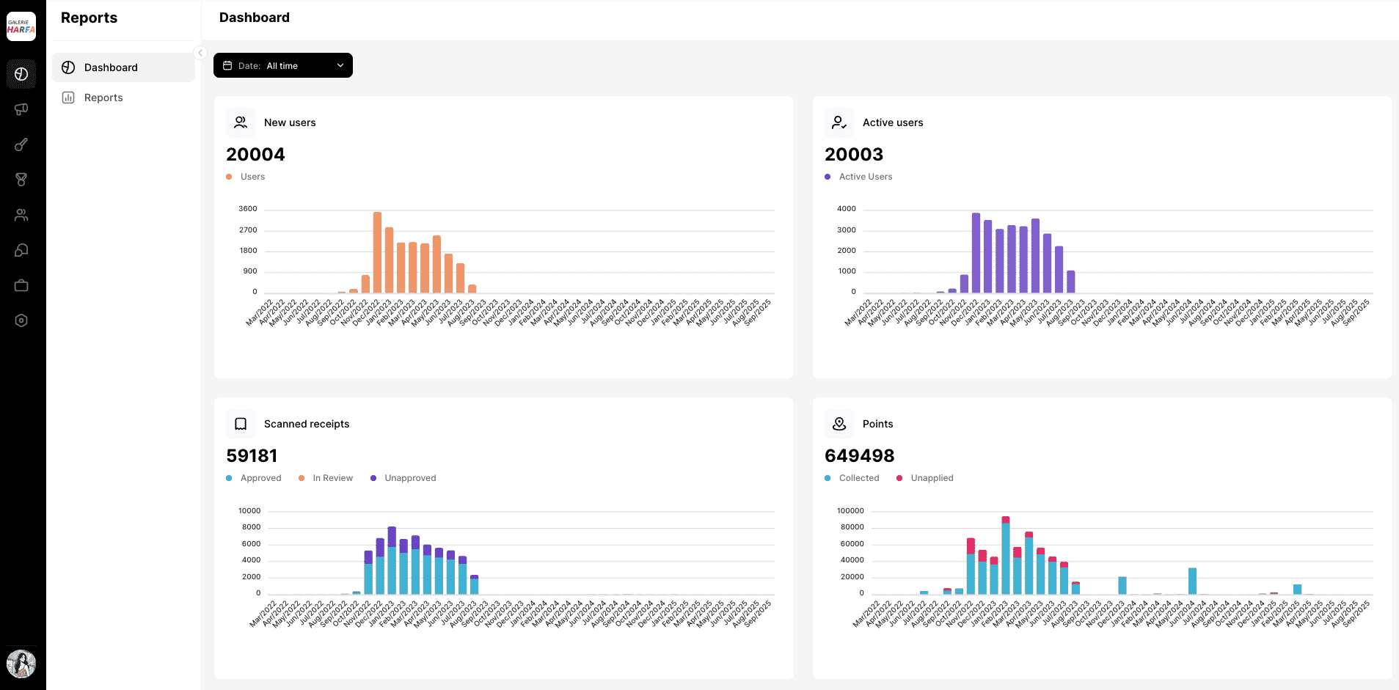Image resolution: width=1399 pixels, height=690 pixels.
Task: Open the settings gear icon
Action: tap(21, 320)
